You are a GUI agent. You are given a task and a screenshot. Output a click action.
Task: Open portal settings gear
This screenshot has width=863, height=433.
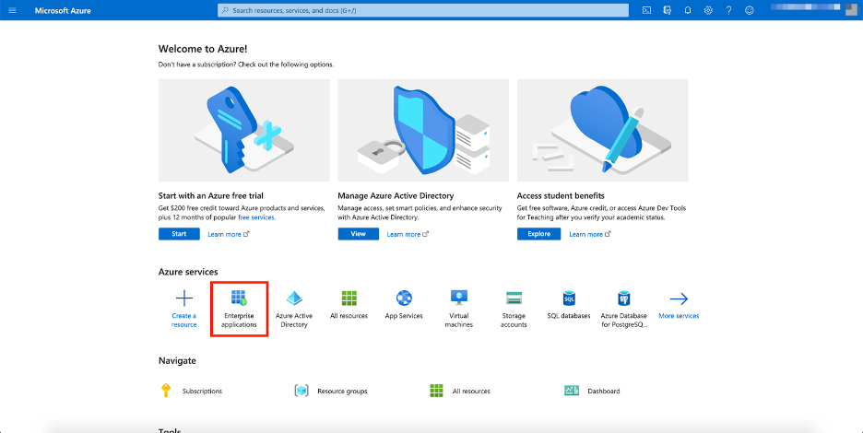708,10
